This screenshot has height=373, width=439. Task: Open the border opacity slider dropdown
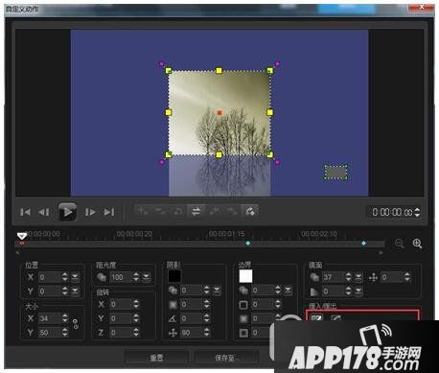[288, 291]
